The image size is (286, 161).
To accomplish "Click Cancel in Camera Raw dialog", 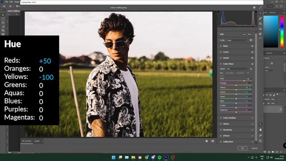I will point(254,148).
